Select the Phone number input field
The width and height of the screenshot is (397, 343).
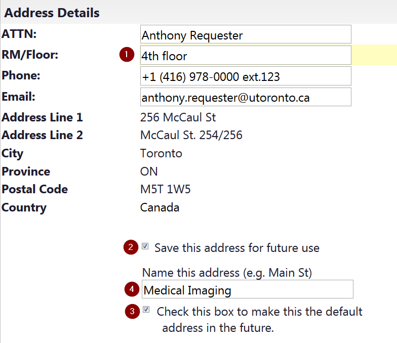(246, 76)
